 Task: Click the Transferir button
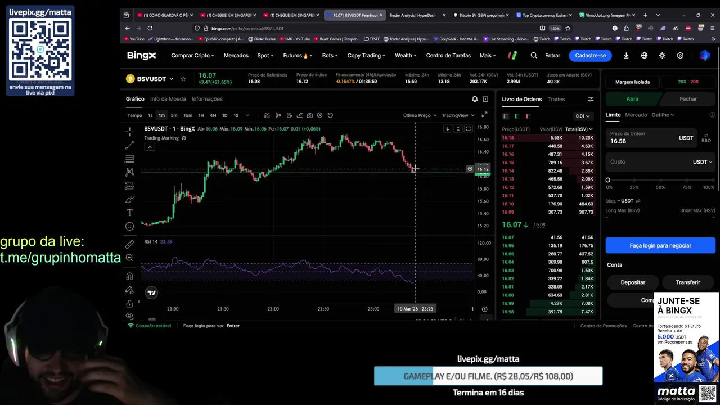point(688,282)
